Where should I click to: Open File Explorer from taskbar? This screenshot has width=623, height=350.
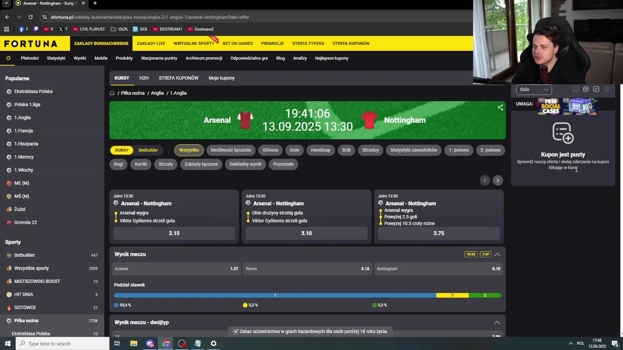pos(133,344)
